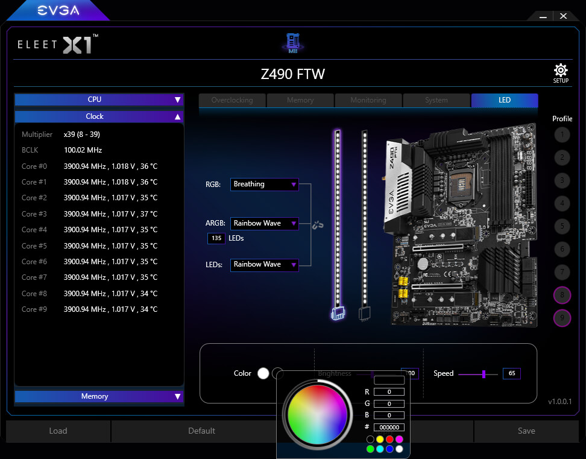Click the Core #9 row

tap(90, 309)
